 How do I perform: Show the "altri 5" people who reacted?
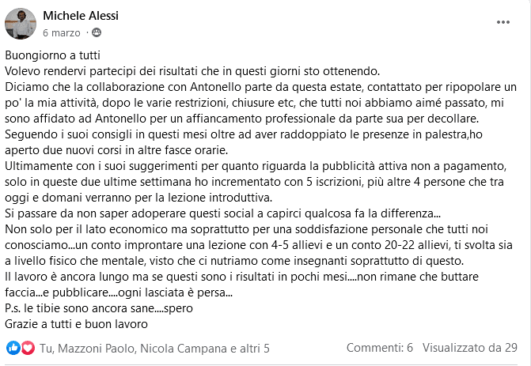click(x=256, y=348)
